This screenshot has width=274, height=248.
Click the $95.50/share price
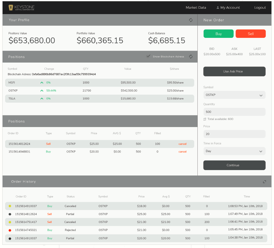point(175,82)
